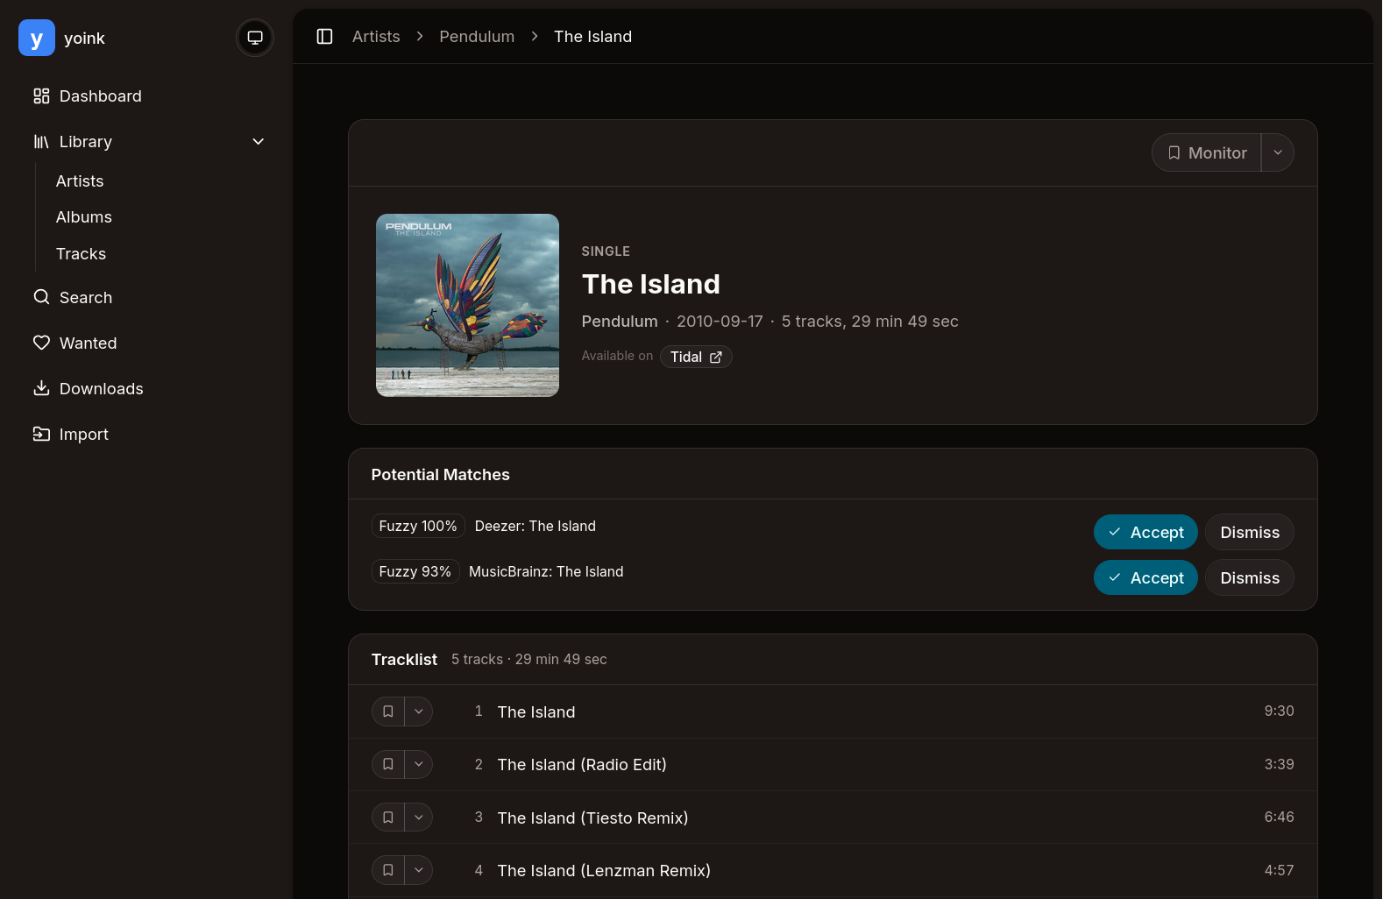Go to the Wanted list
This screenshot has width=1383, height=899.
click(x=88, y=343)
